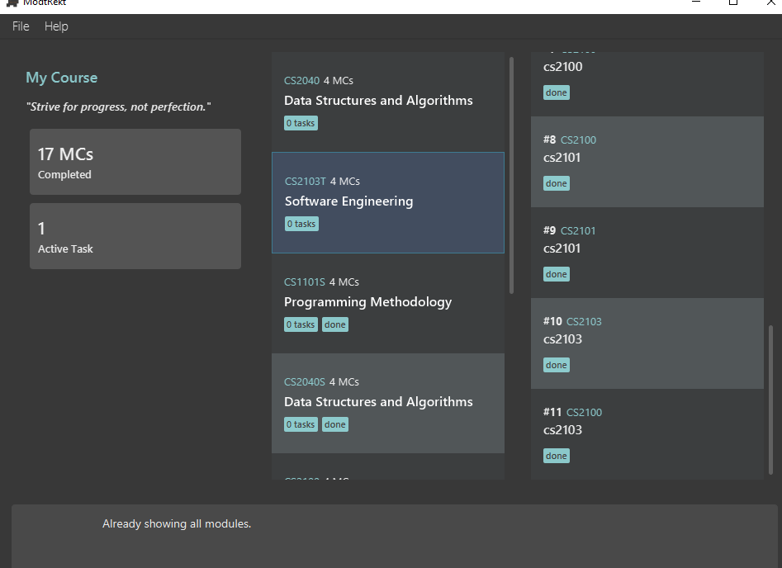Click the Already showing all modules message
Image resolution: width=782 pixels, height=568 pixels.
point(177,523)
